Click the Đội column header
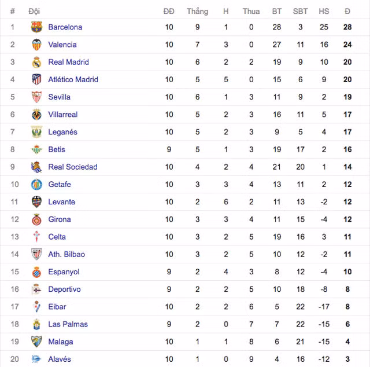The height and width of the screenshot is (367, 370). (x=34, y=11)
